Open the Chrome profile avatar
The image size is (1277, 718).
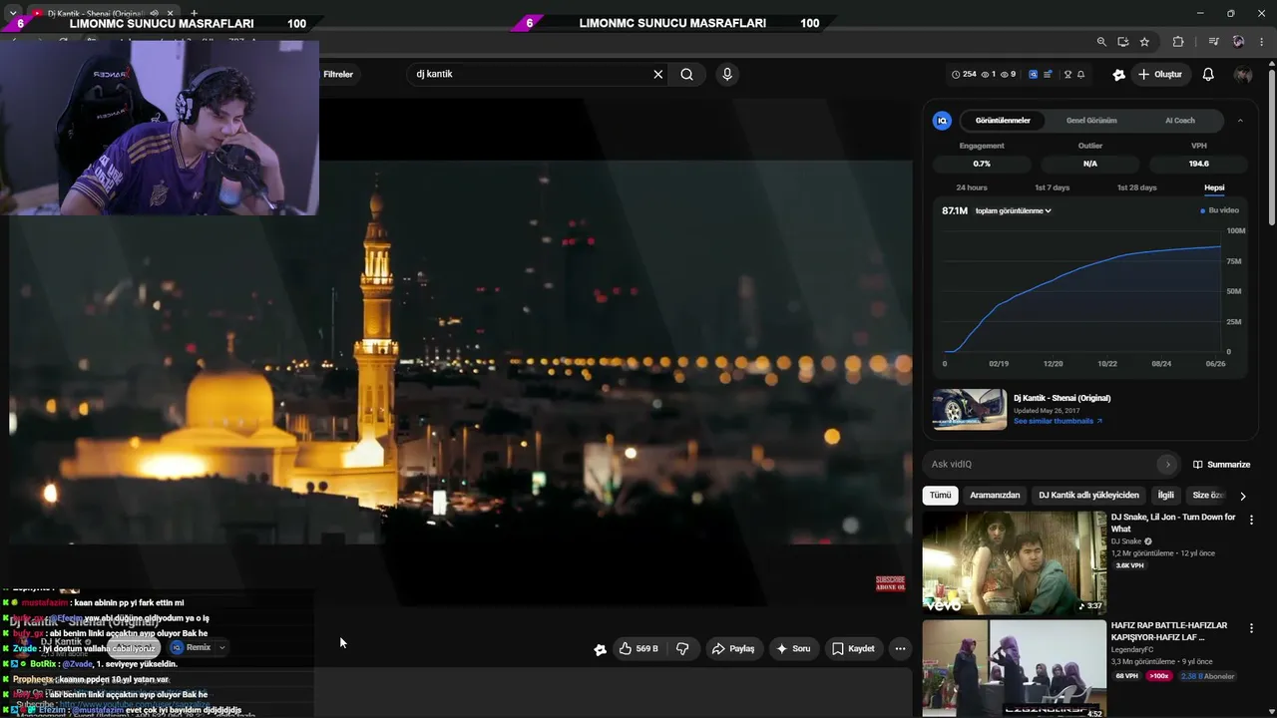pos(1238,42)
